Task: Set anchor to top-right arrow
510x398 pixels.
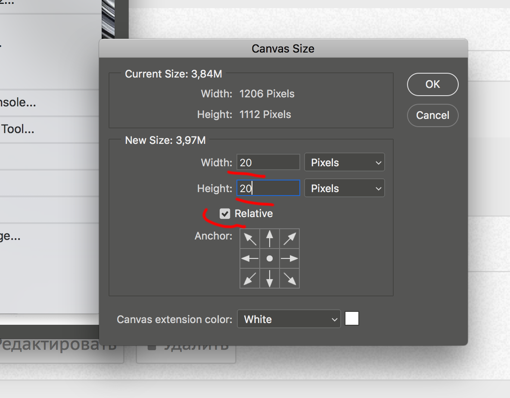Action: (289, 239)
